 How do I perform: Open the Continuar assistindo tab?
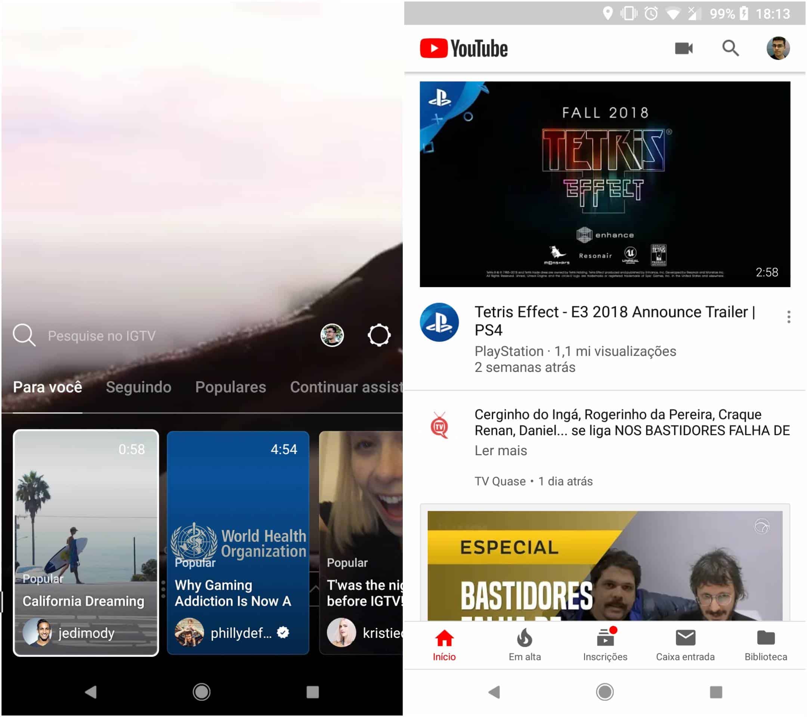(x=346, y=387)
